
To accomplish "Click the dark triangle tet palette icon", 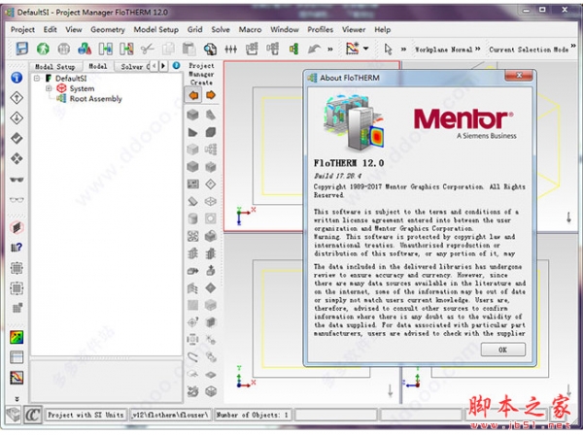I will (192, 132).
